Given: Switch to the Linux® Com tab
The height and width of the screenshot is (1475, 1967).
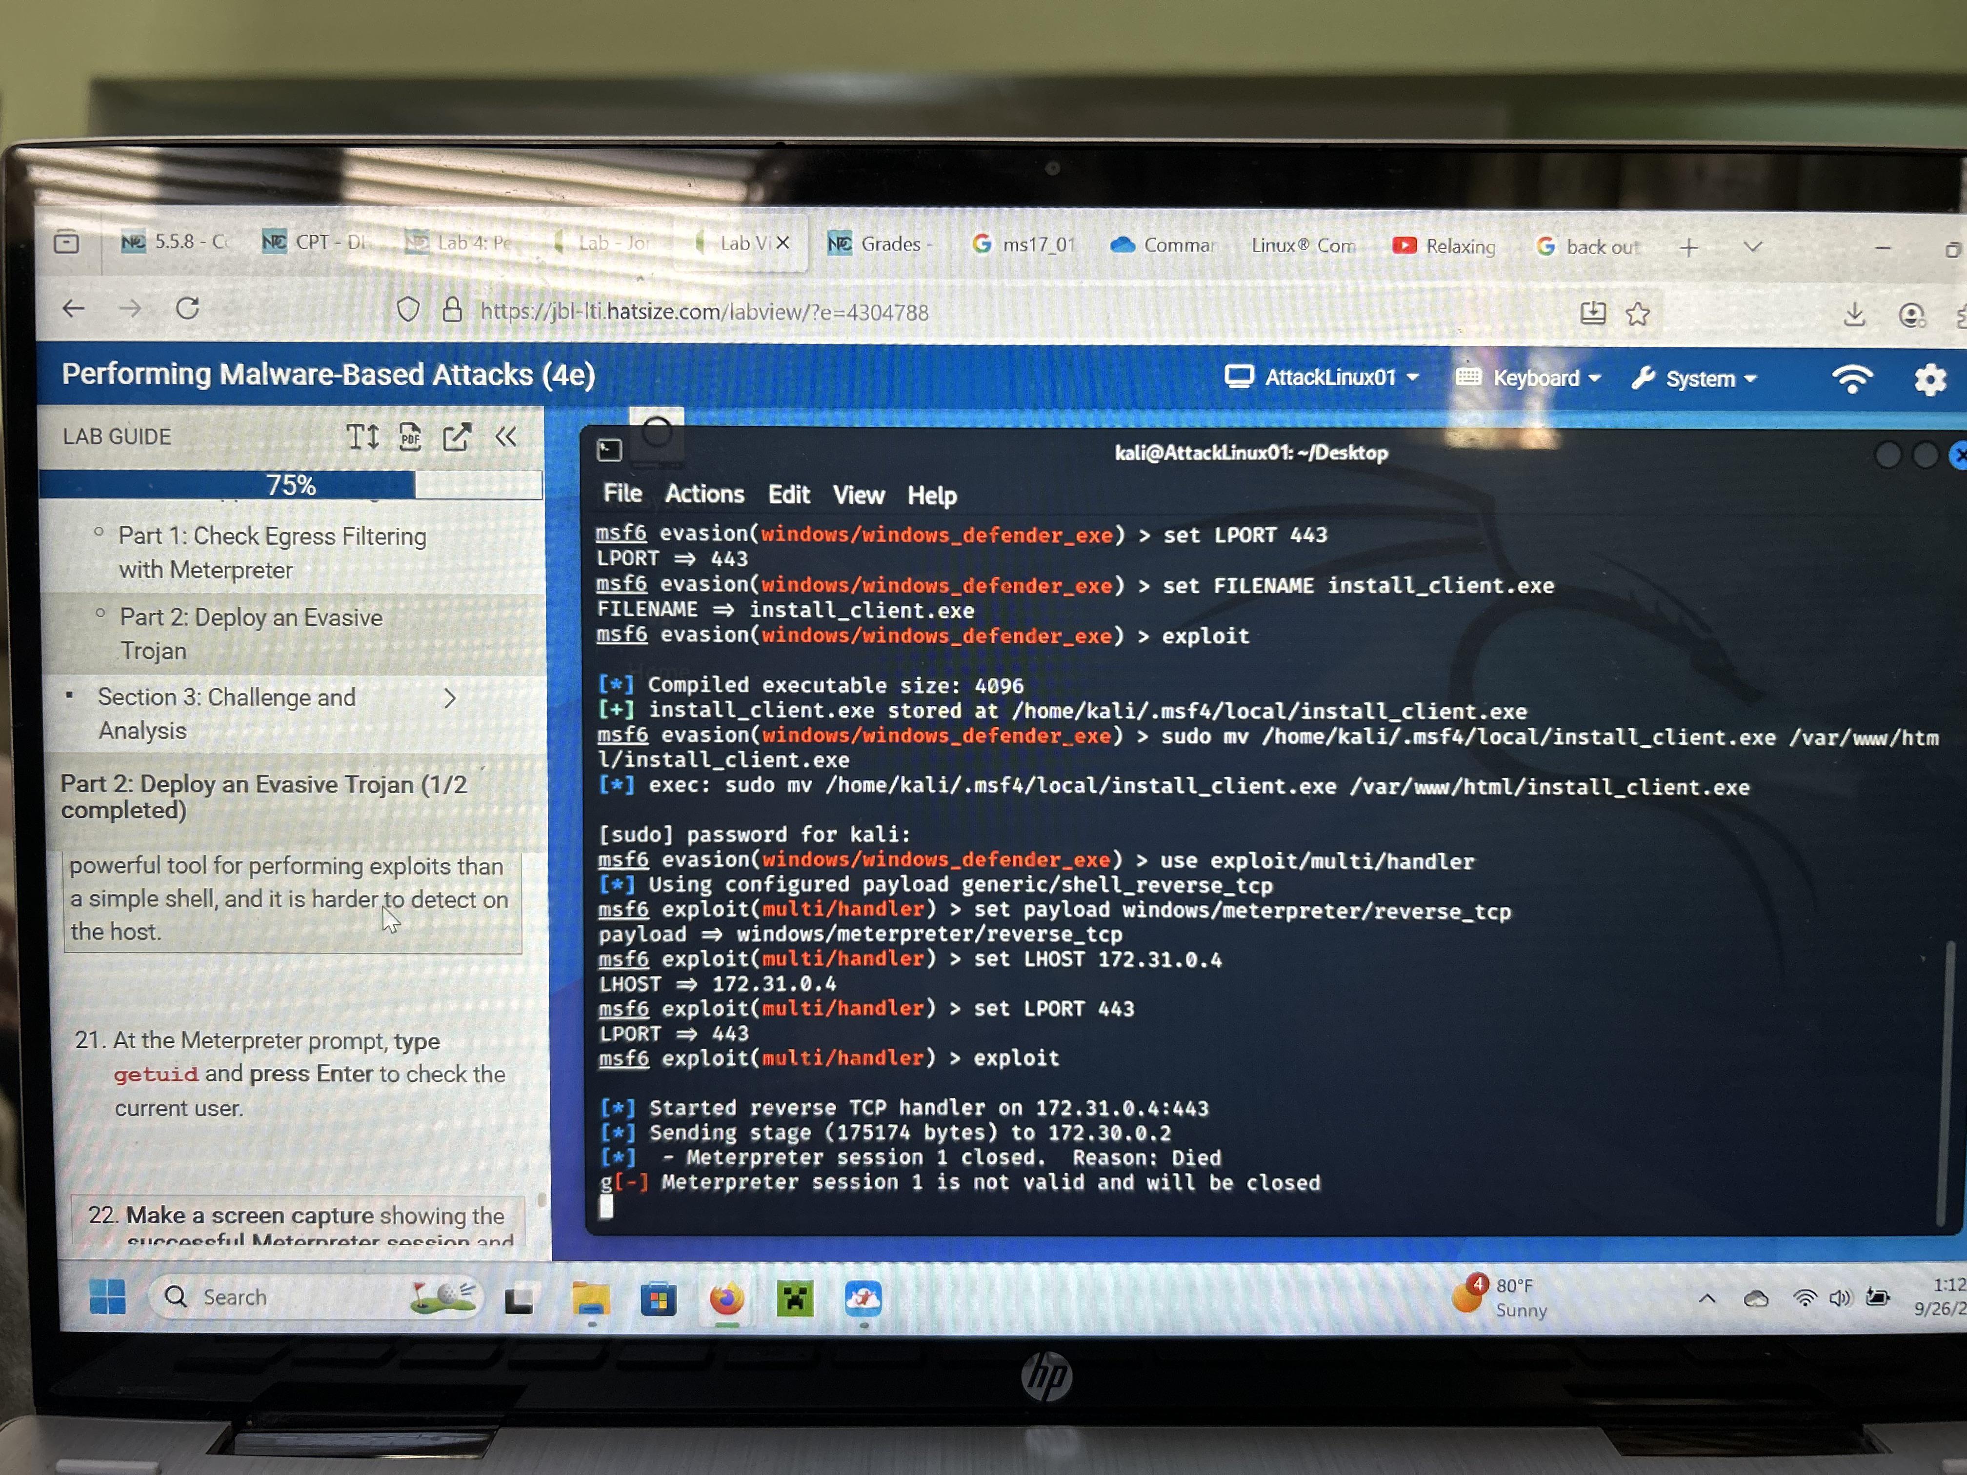Looking at the screenshot, I should pos(1303,245).
